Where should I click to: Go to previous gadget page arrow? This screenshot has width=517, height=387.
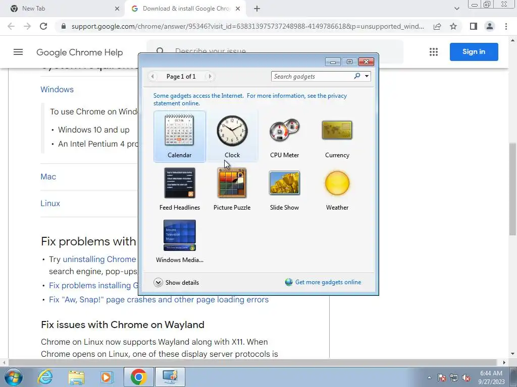coord(152,77)
